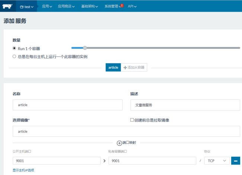Click the Rancher cow logo icon
The width and height of the screenshot is (242, 175).
[x=7, y=6]
